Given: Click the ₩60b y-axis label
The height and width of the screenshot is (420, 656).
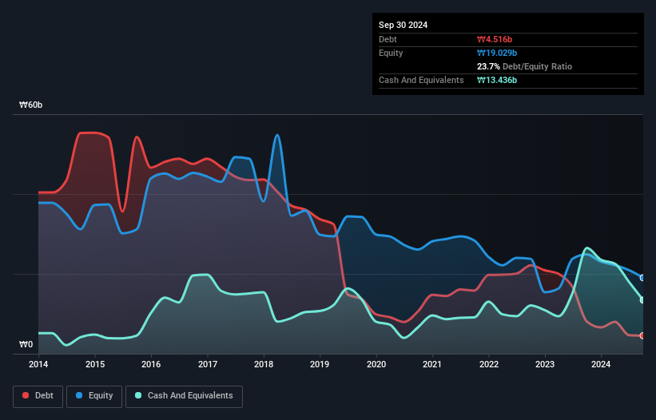Looking at the screenshot, I should click(x=30, y=105).
